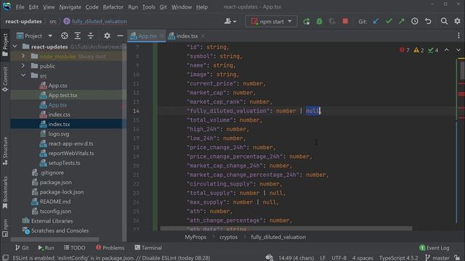
Task: Open the master Git branch widget
Action: [437, 258]
